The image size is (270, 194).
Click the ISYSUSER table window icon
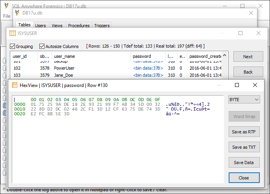click(13, 33)
